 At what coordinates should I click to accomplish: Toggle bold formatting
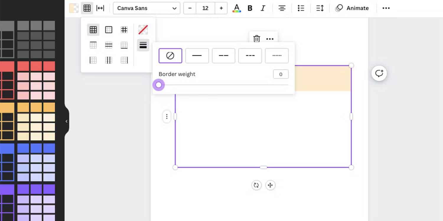pyautogui.click(x=250, y=8)
